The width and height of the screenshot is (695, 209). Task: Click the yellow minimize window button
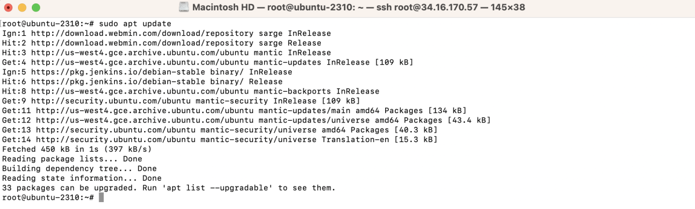click(23, 9)
